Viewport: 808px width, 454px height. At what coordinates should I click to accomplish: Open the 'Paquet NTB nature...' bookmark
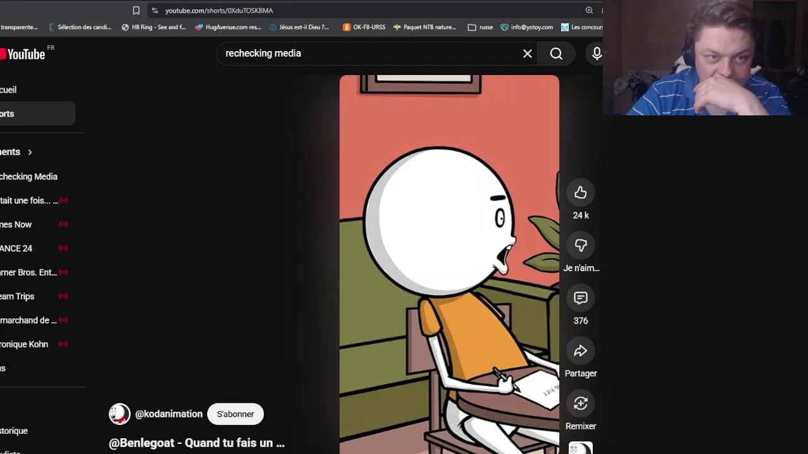pyautogui.click(x=424, y=27)
